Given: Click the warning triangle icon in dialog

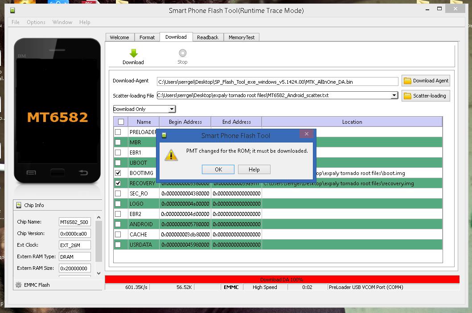Looking at the screenshot, I should (x=171, y=155).
